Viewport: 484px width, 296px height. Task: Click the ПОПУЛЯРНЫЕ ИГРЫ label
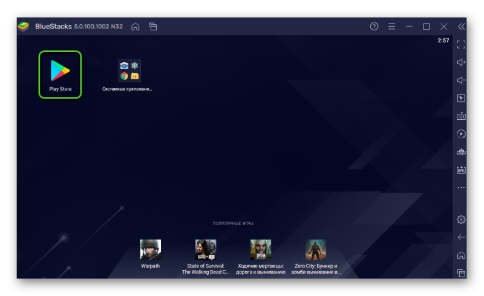coord(233,223)
